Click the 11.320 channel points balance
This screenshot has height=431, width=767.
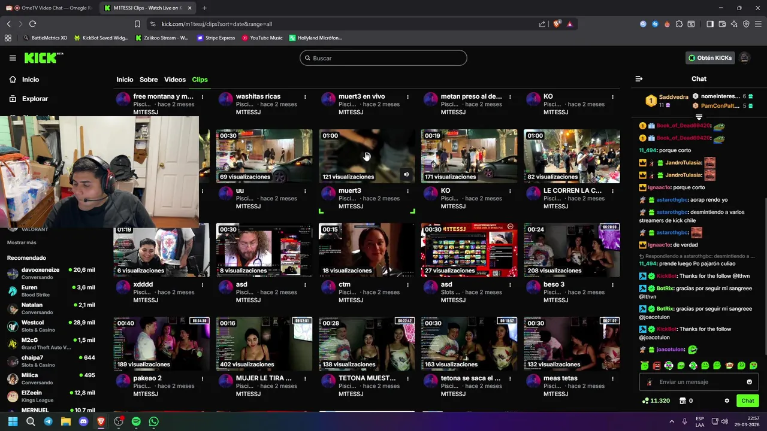pos(656,401)
